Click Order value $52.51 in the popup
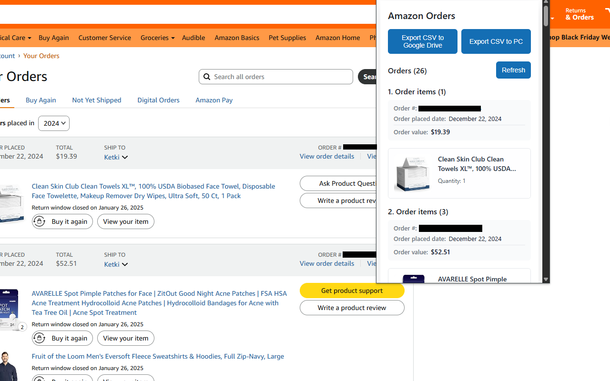 [x=422, y=252]
